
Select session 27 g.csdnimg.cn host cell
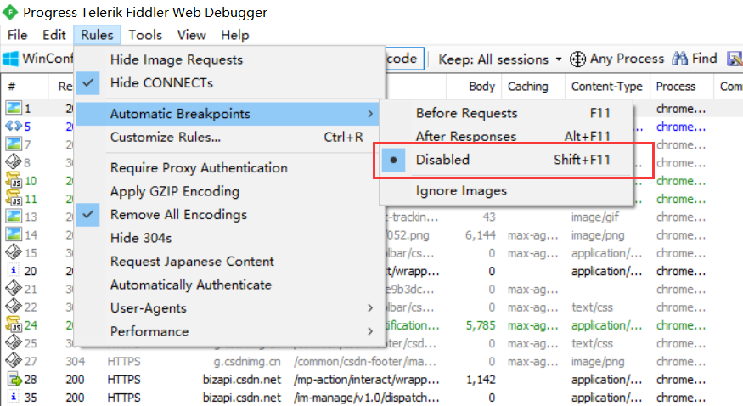tap(247, 362)
